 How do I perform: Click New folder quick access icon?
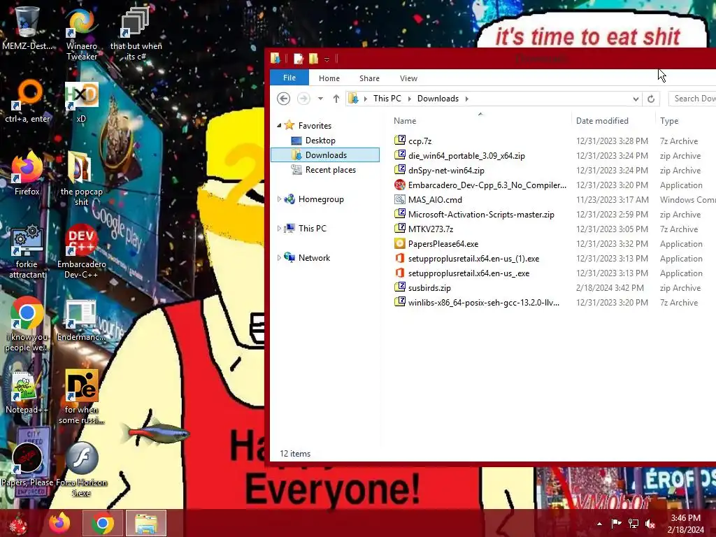click(313, 59)
